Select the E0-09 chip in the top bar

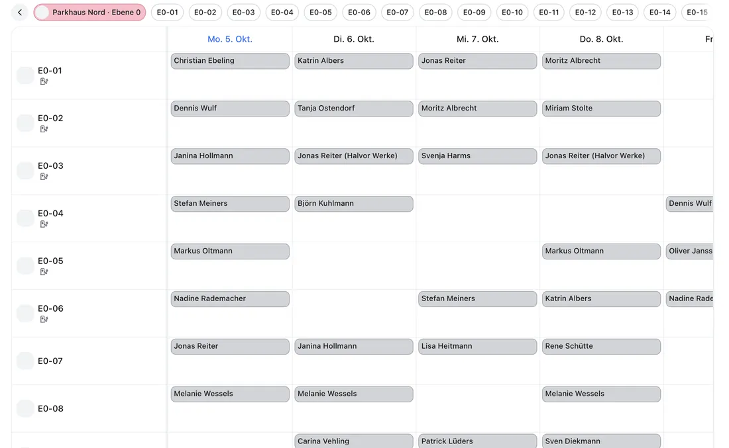coord(475,13)
